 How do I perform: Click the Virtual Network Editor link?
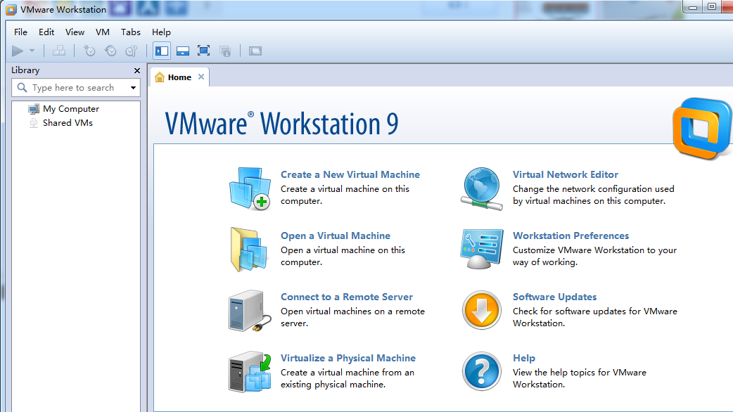tap(565, 174)
